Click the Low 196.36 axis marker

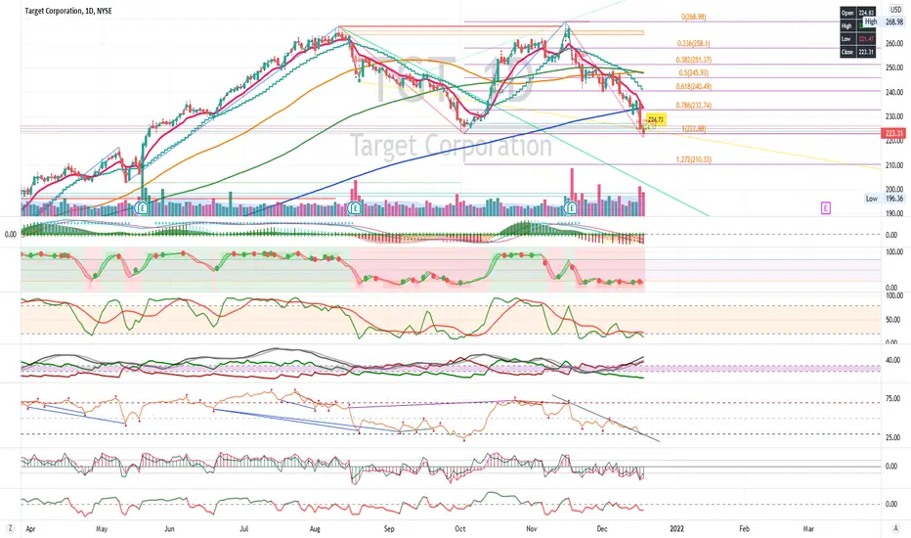(884, 199)
